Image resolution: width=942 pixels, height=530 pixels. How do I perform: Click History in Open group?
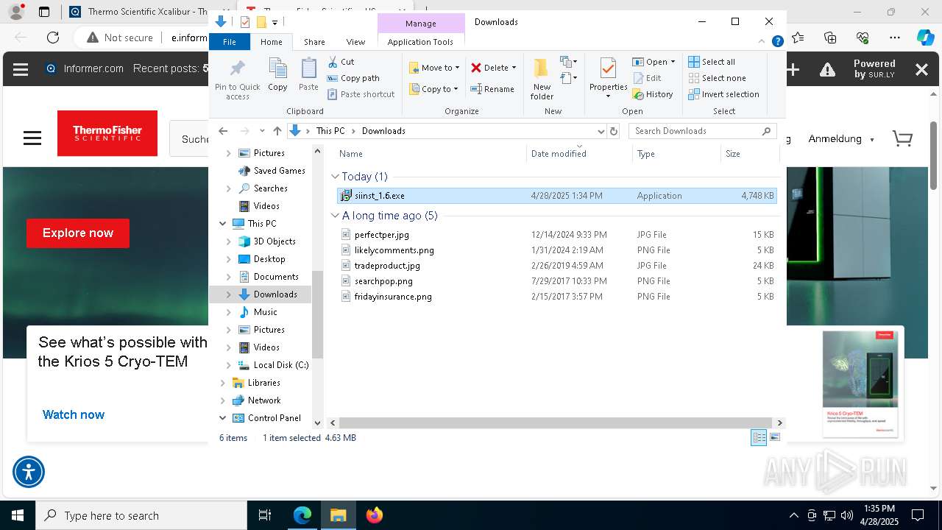pos(653,94)
